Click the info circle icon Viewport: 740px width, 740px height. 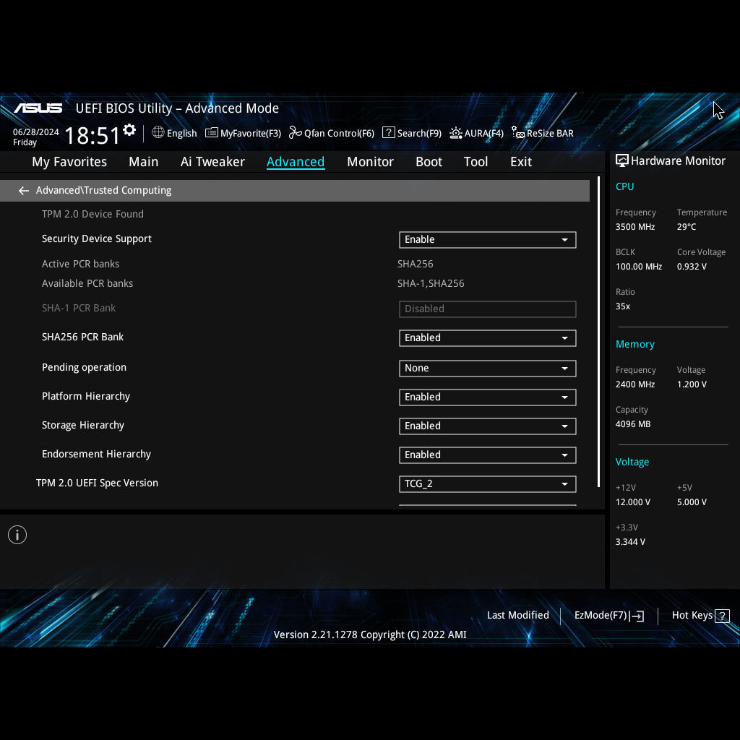[x=17, y=535]
